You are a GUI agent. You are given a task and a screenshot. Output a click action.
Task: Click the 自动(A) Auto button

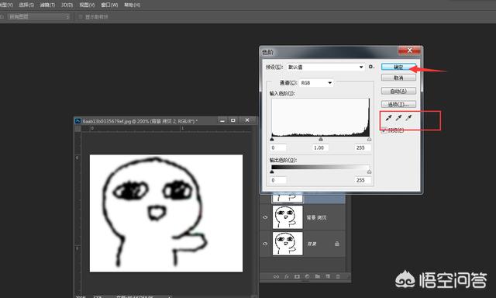[x=398, y=92]
